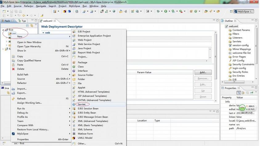The width and height of the screenshot is (260, 146).
Task: Click the Export icon in context menu
Action: (13, 93)
